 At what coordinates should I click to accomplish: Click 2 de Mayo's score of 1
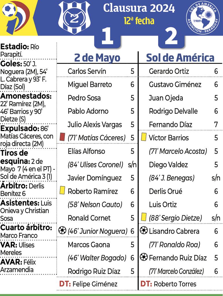point(107,37)
